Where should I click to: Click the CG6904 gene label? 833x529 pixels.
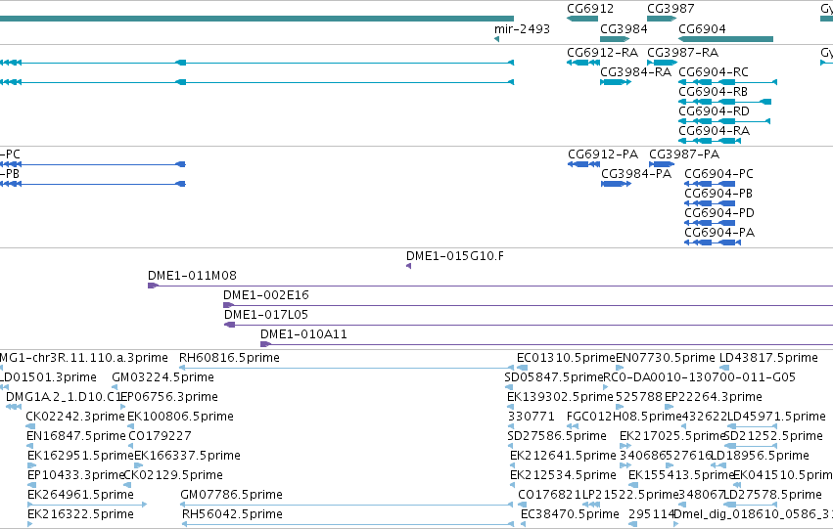pyautogui.click(x=702, y=29)
